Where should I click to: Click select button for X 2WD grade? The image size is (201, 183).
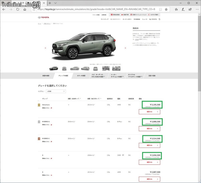point(149,162)
